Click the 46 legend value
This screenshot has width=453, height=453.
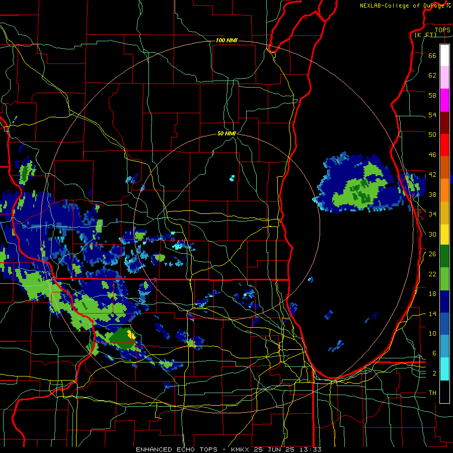(x=432, y=155)
